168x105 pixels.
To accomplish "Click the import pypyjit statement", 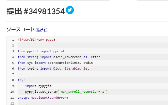I will click(38, 86).
